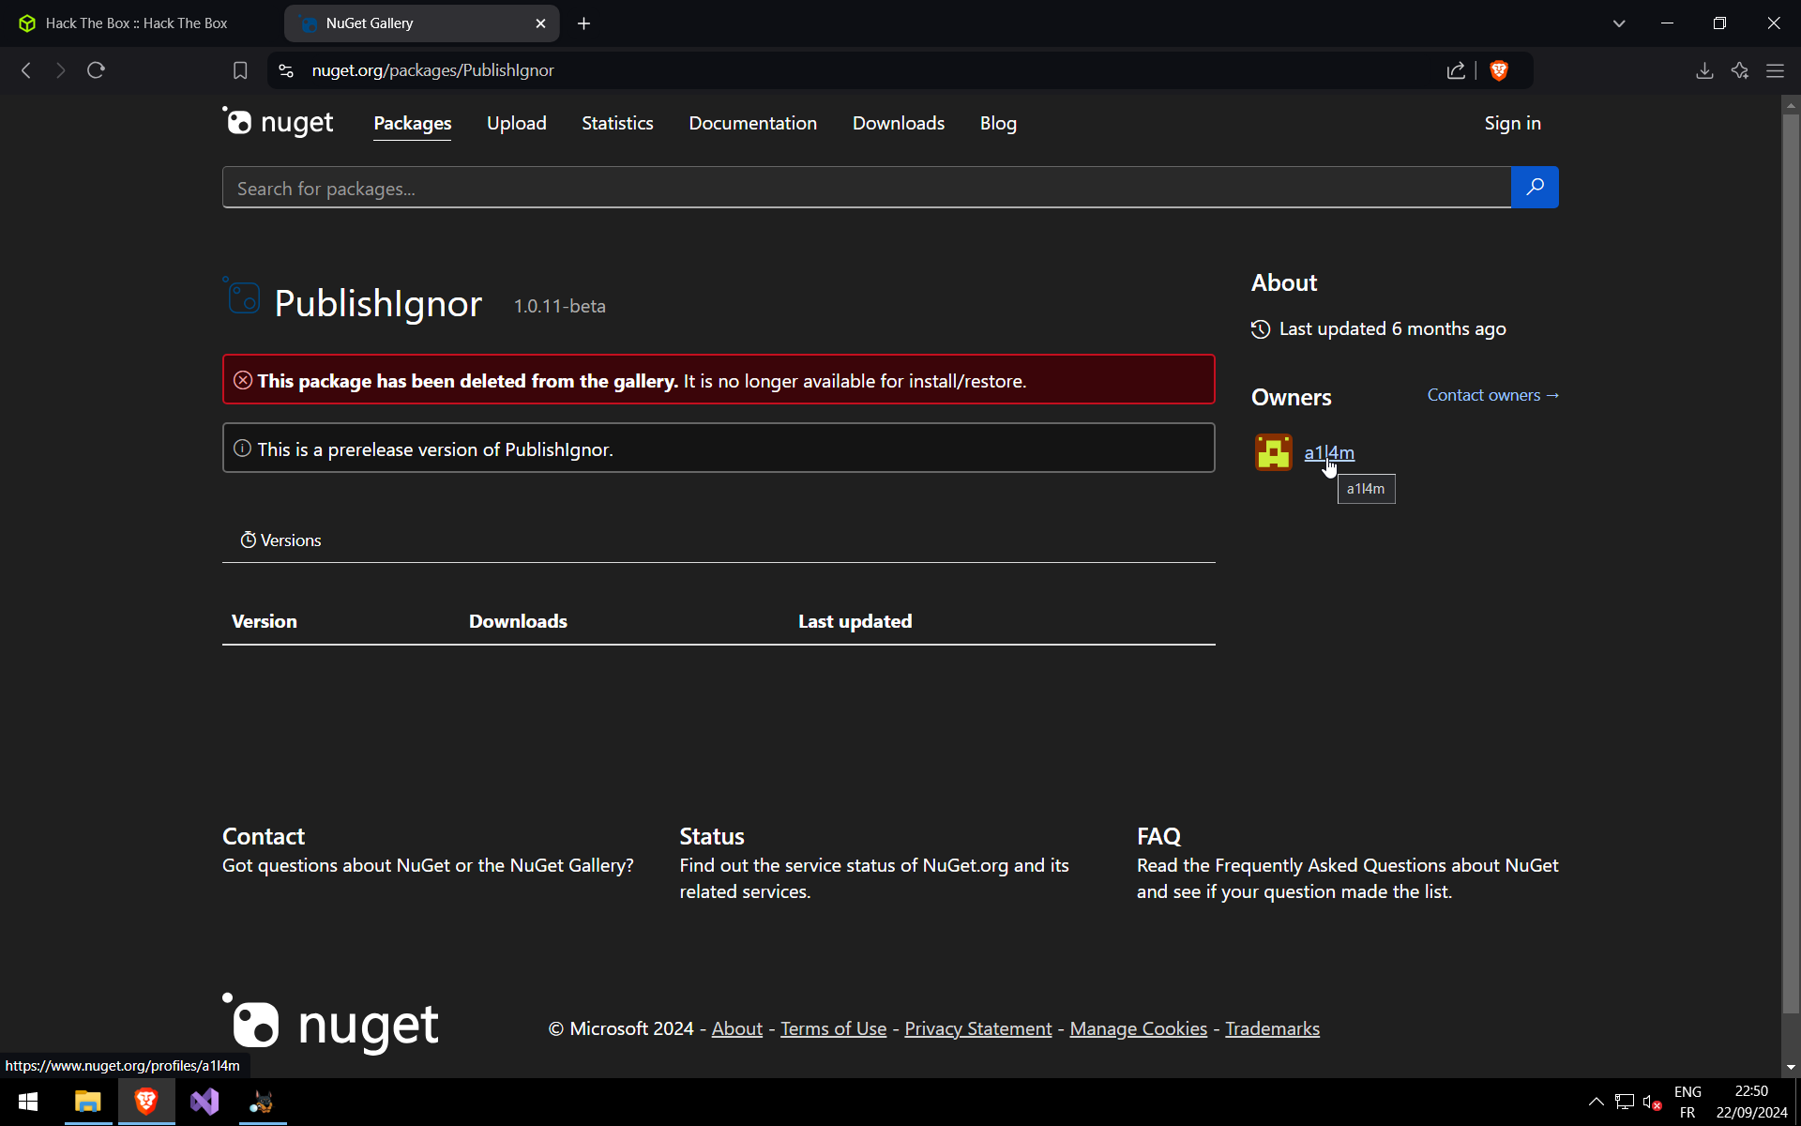Image resolution: width=1801 pixels, height=1126 pixels.
Task: Open the Status footer heading link
Action: (x=712, y=836)
